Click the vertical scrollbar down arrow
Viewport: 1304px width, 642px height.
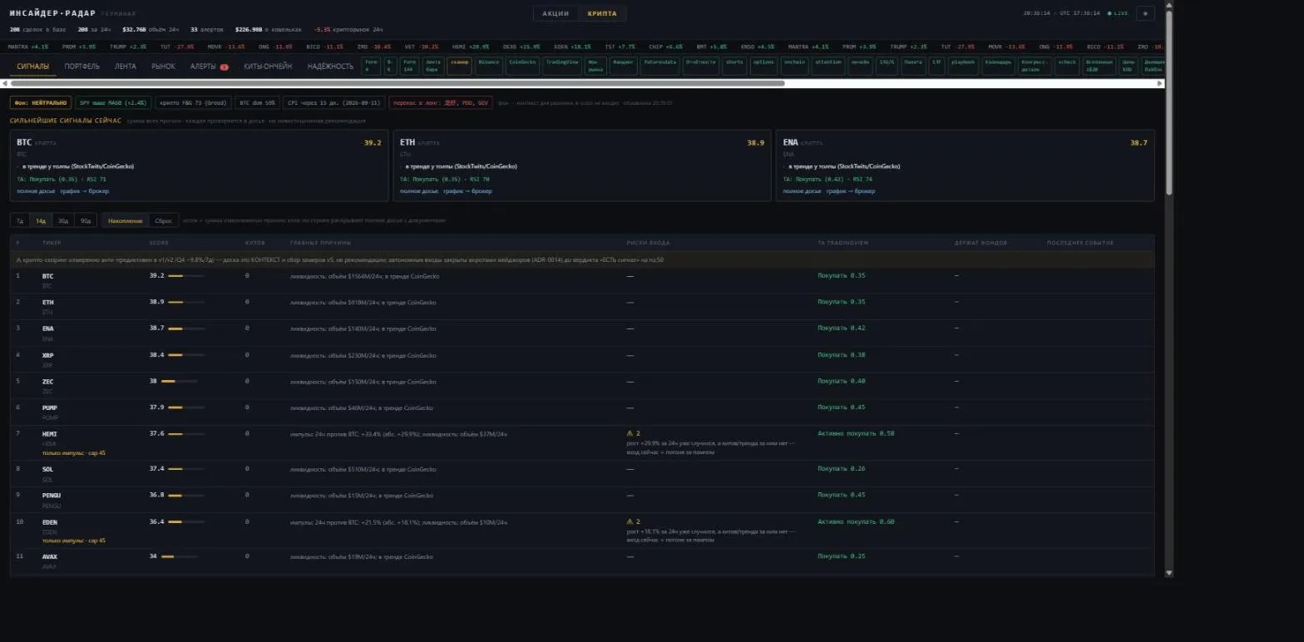click(1168, 572)
